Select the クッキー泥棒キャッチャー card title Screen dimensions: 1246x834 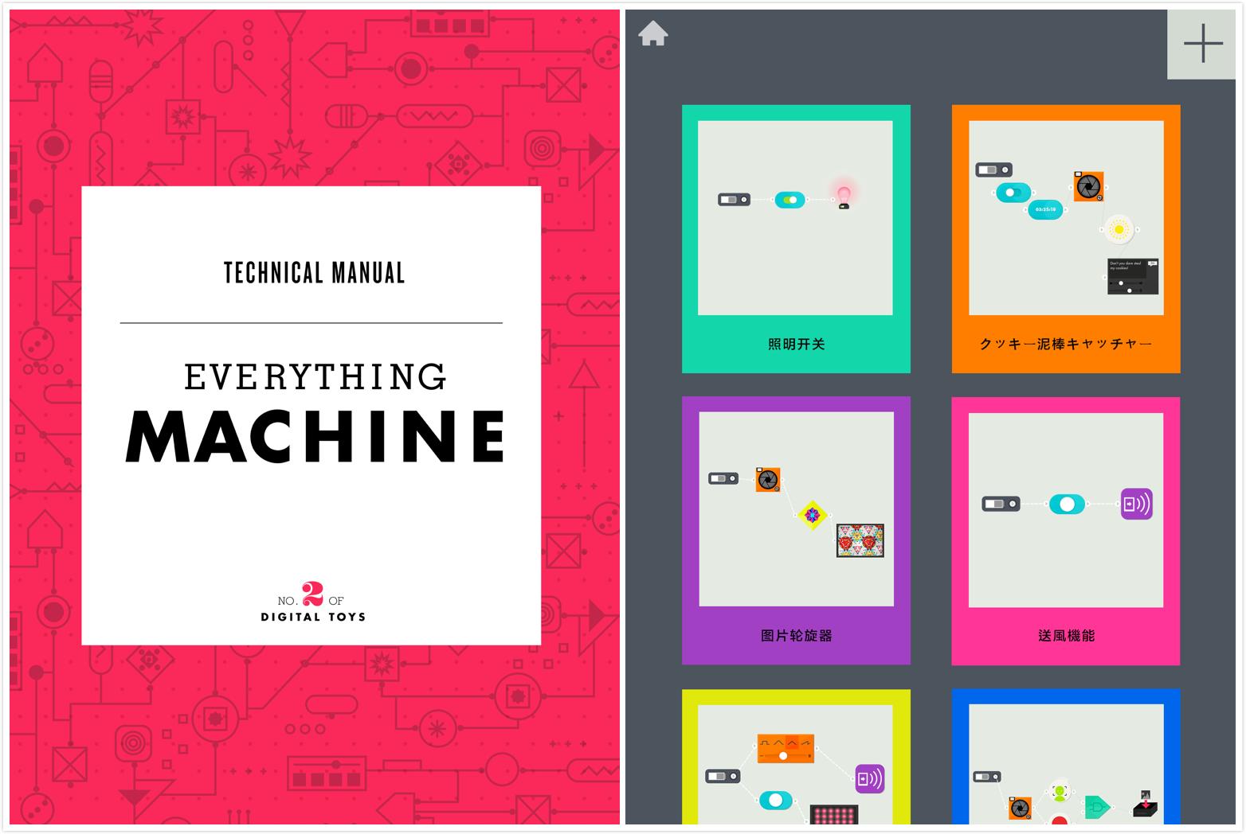pos(1066,344)
